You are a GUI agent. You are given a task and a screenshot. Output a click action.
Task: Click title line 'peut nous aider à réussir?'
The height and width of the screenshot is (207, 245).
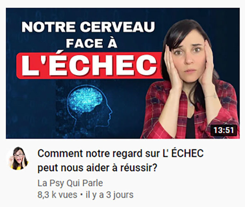click(x=97, y=168)
